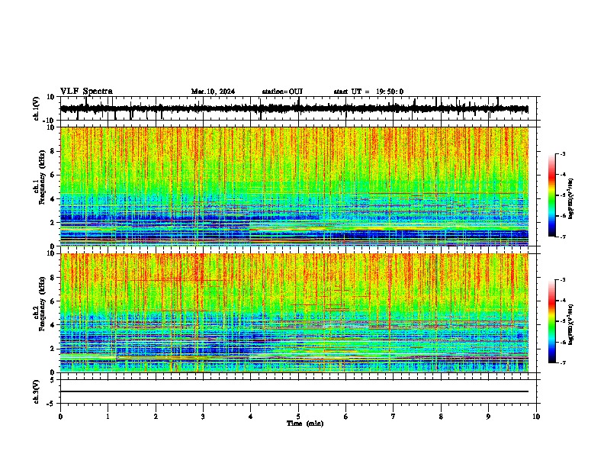Click time axis tick label "1"
Screen dimensions: 604x467
tap(108, 417)
